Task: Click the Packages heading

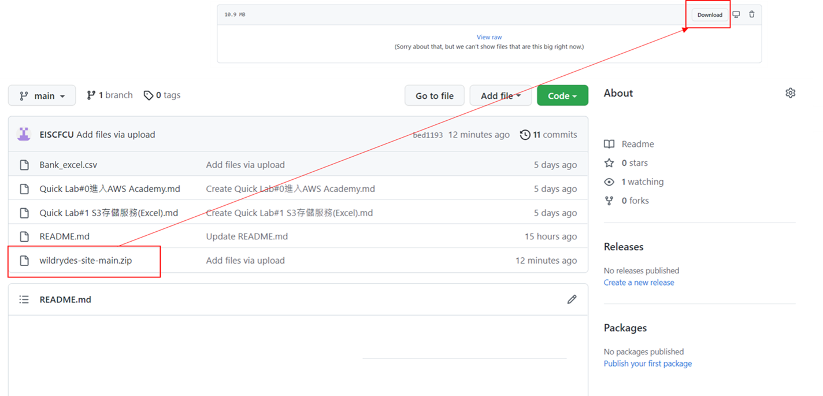Action: coord(625,328)
